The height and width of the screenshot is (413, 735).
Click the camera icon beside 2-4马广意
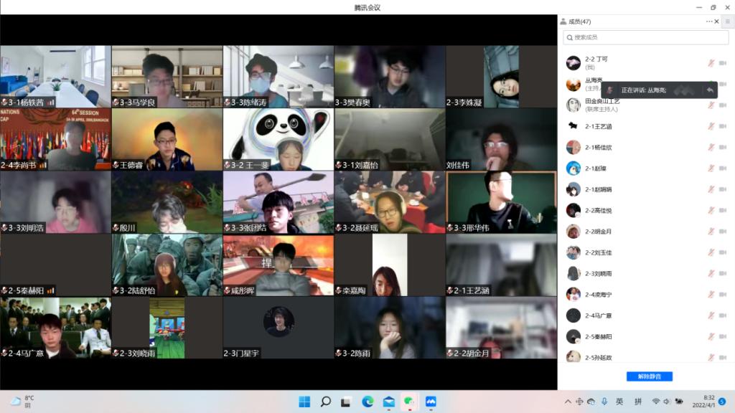coord(723,315)
